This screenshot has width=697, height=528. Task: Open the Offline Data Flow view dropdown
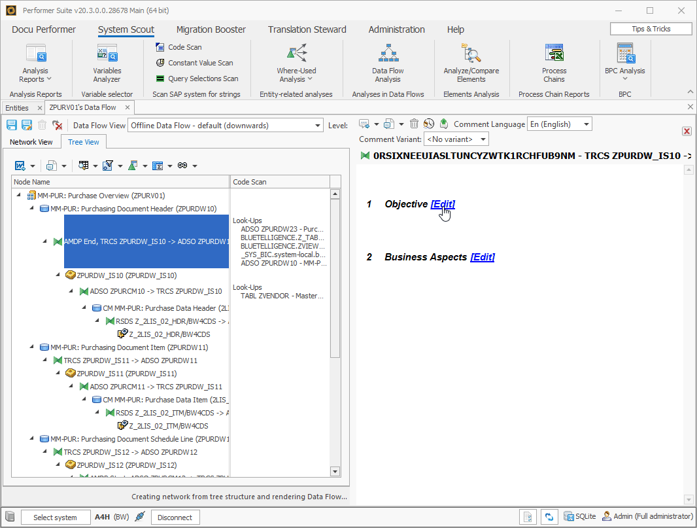pyautogui.click(x=318, y=124)
